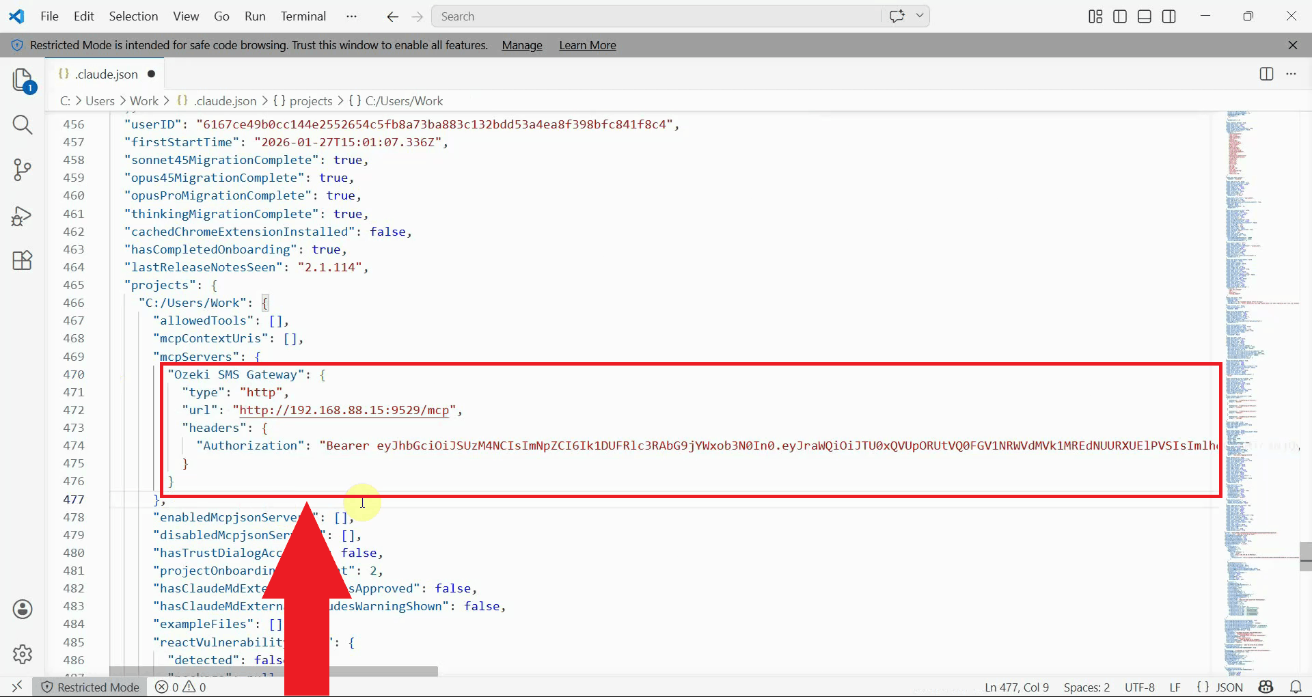Click horizontal scrollbar thumb
Viewport: 1312px width, 697px height.
coord(274,672)
